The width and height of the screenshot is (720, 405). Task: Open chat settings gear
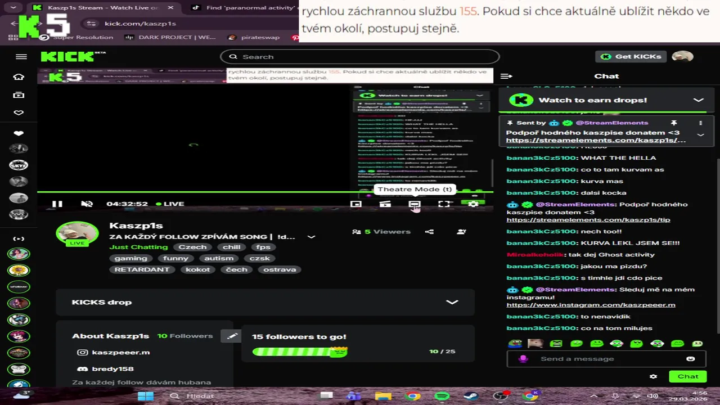(x=653, y=377)
